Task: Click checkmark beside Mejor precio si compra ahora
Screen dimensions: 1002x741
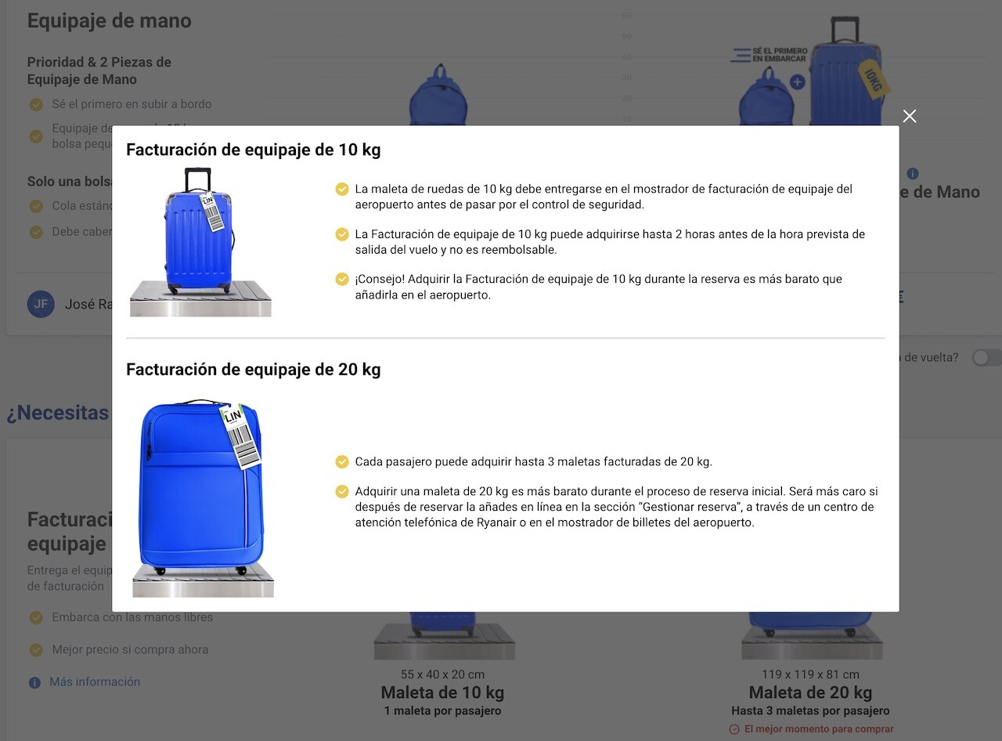Action: pos(35,650)
